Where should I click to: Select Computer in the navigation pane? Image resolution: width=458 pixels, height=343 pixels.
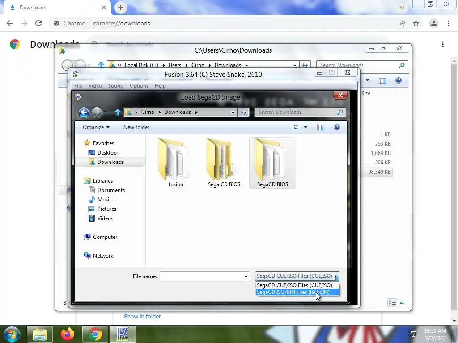click(105, 237)
